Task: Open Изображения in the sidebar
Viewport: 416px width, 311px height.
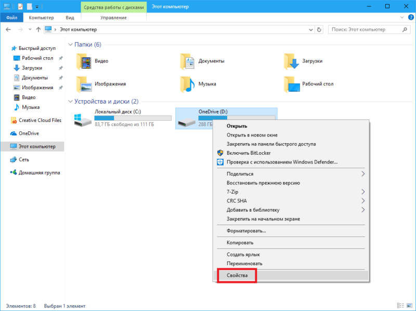Action: 33,88
